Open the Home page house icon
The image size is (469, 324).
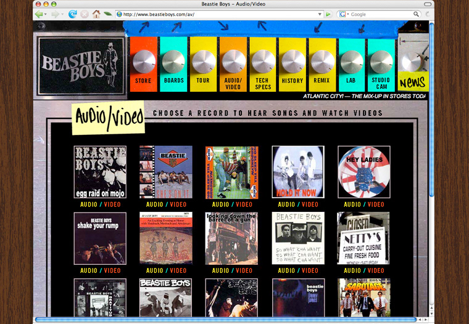pos(96,14)
